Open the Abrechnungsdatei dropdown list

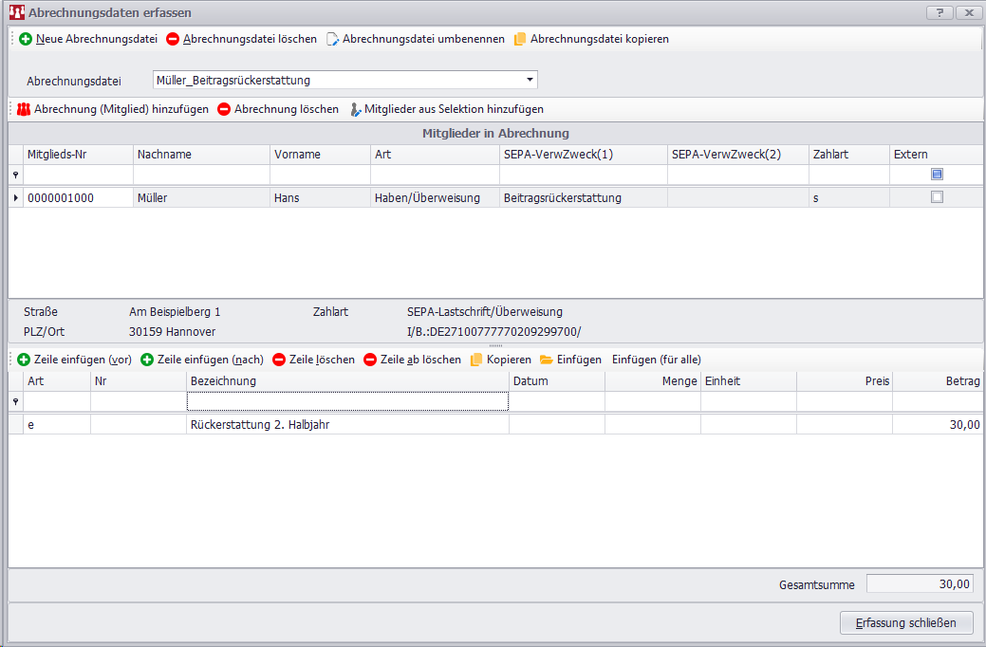530,80
